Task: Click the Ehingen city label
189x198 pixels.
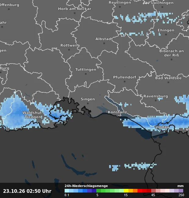Action: pos(166,30)
